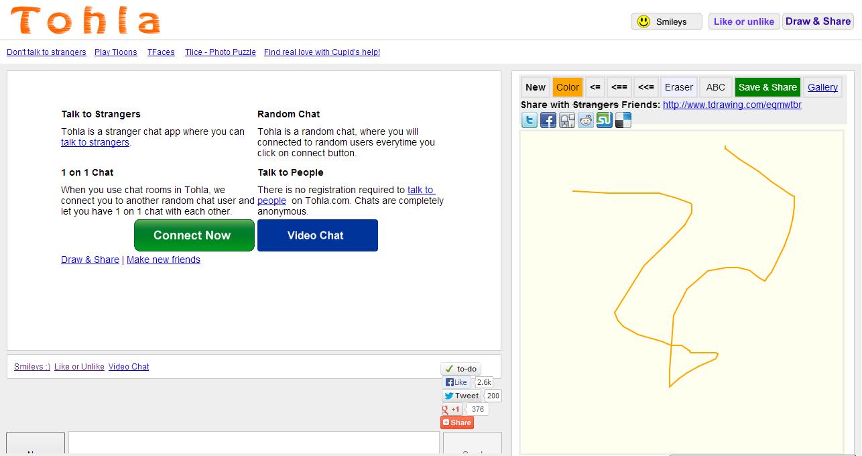Open Find real love with Cupid's help link

pos(322,52)
